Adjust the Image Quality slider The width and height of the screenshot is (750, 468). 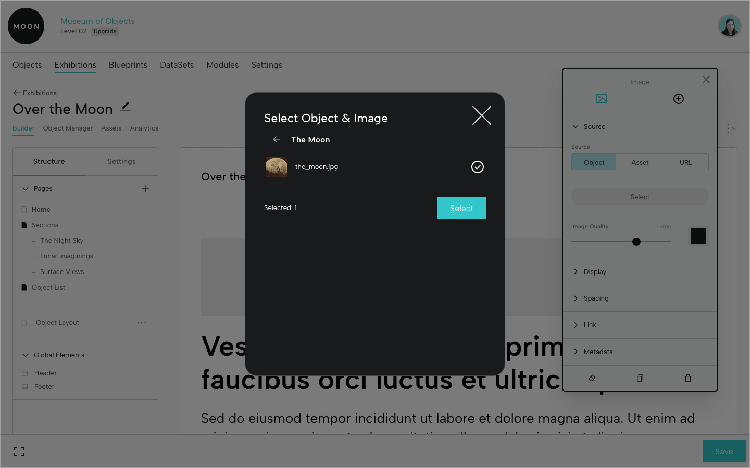[x=636, y=241]
